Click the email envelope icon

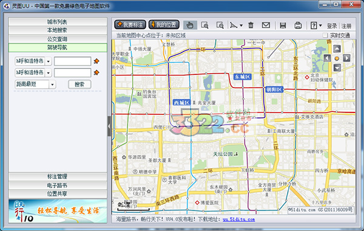(266, 25)
